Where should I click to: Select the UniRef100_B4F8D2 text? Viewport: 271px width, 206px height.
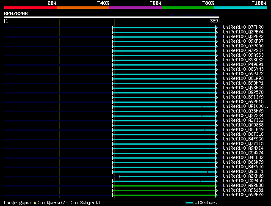[x=243, y=158]
